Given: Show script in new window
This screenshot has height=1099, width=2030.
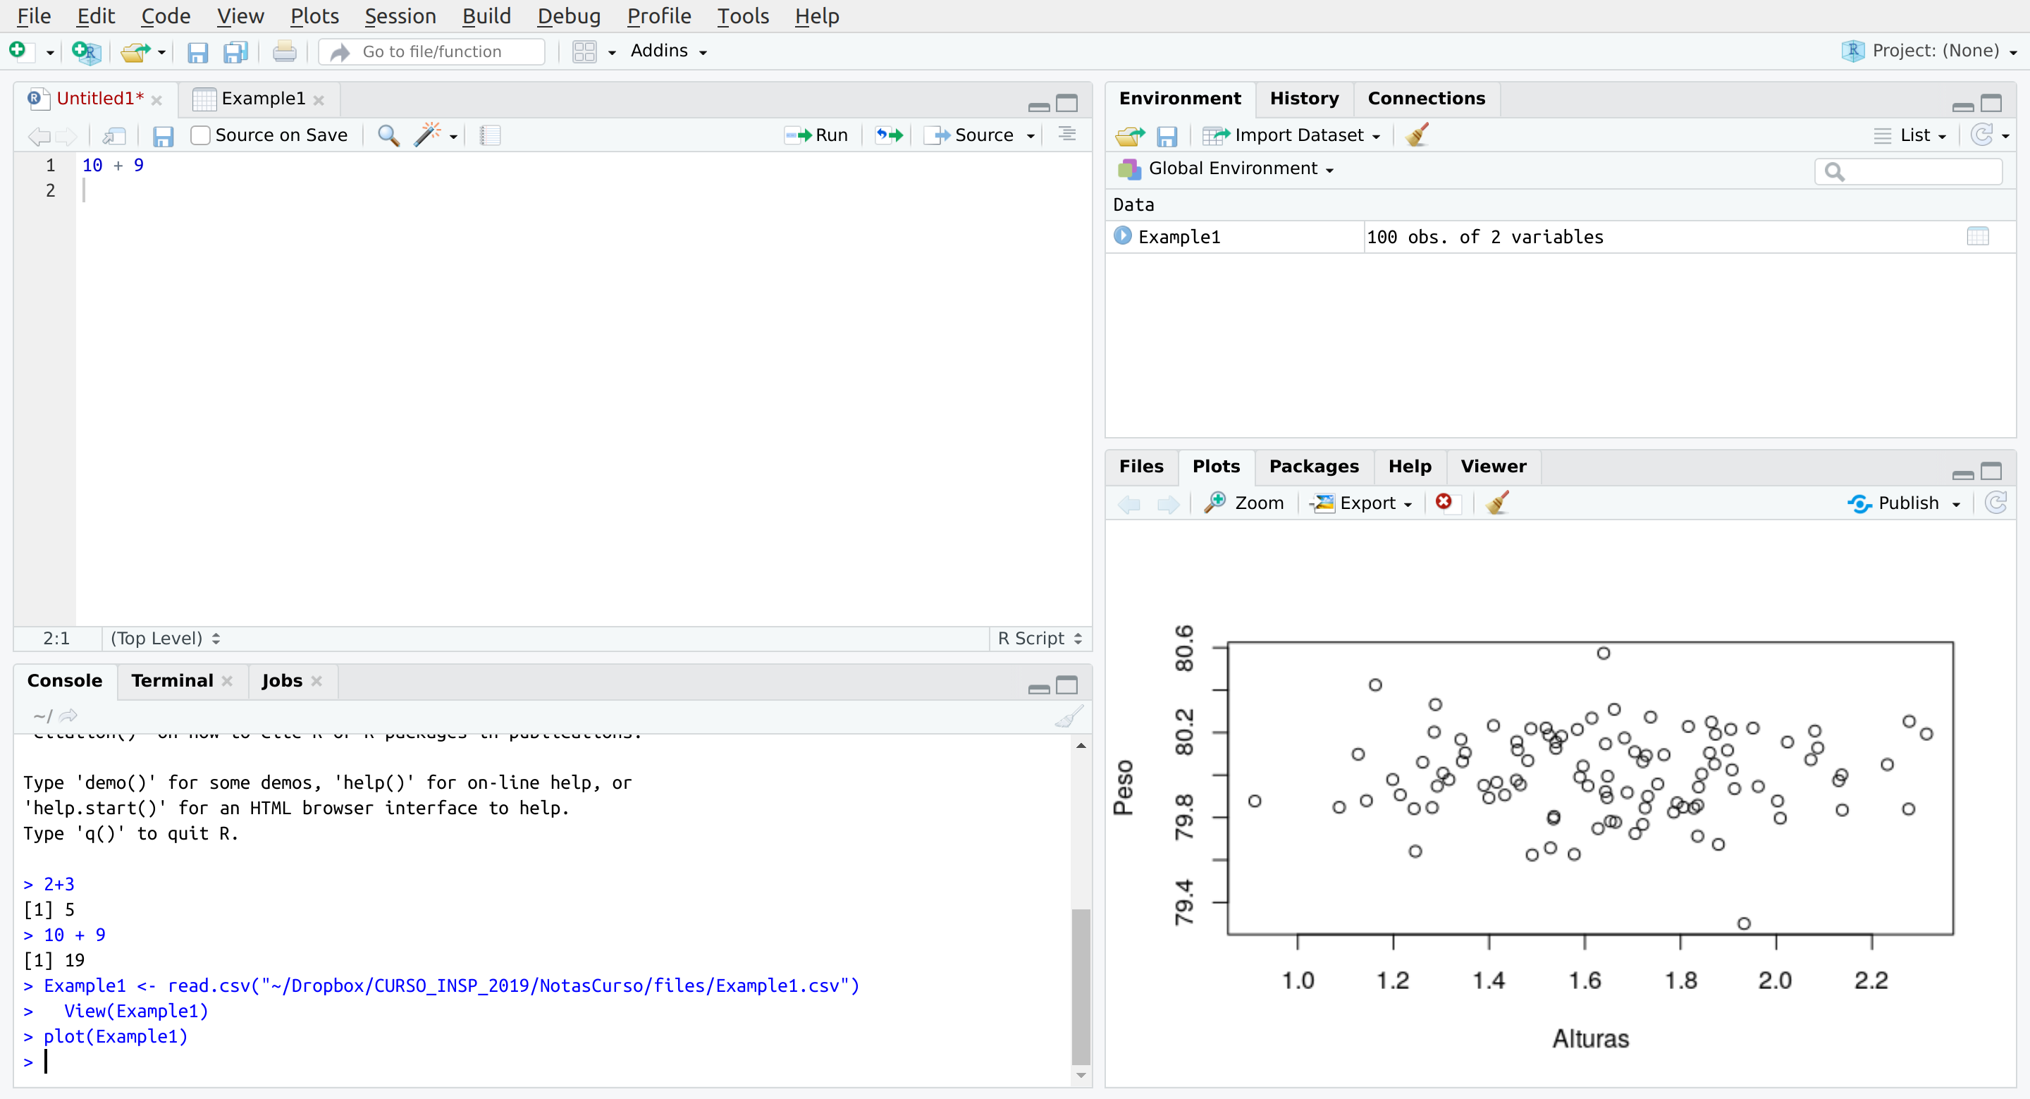Looking at the screenshot, I should [114, 135].
